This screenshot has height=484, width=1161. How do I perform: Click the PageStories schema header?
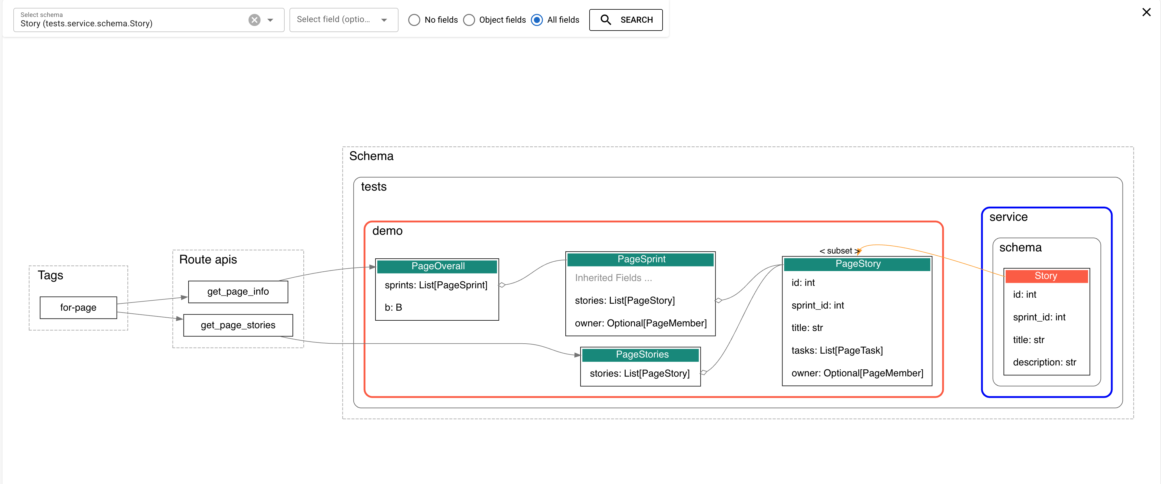(641, 354)
